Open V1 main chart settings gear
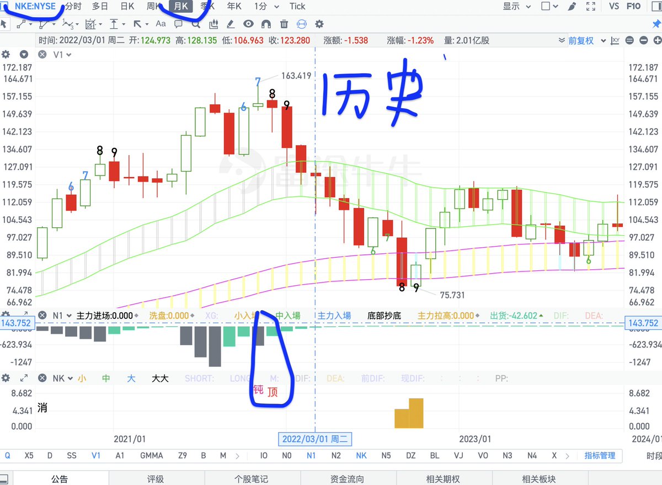Image resolution: width=662 pixels, height=485 pixels. [x=6, y=54]
